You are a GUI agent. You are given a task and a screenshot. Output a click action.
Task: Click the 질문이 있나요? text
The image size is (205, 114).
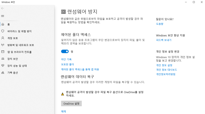165,19
